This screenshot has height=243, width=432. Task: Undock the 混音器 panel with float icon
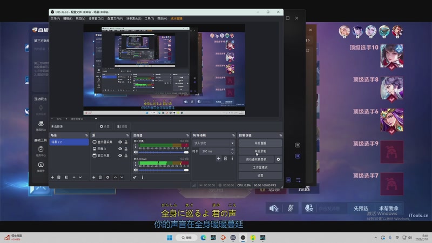pyautogui.click(x=187, y=136)
